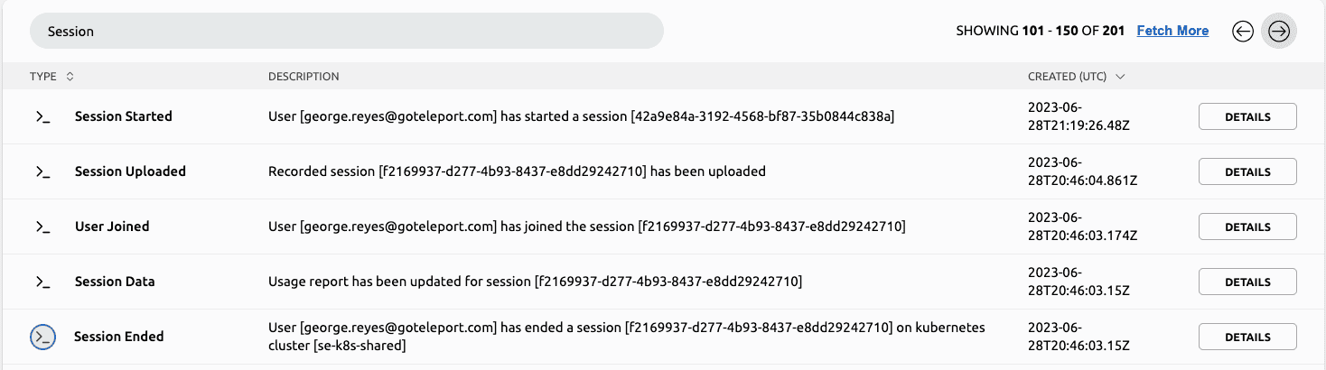The image size is (1326, 370).
Task: View details of User Joined event
Action: pyautogui.click(x=1247, y=227)
